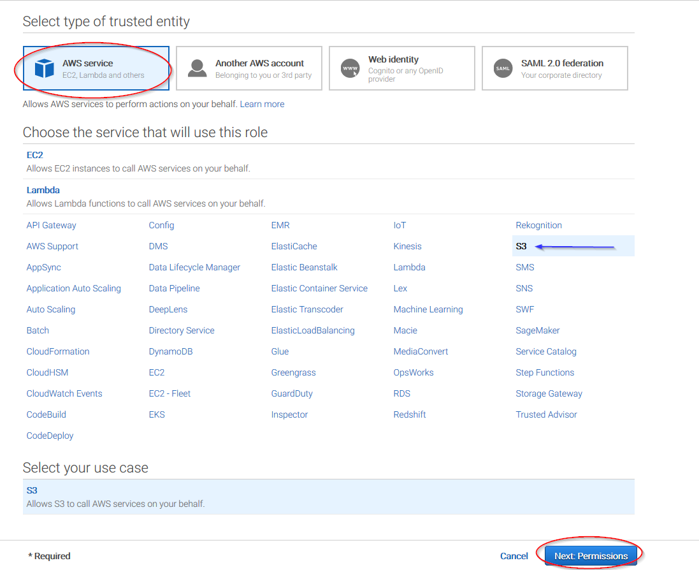The image size is (699, 570).
Task: Choose the Kinesis service
Action: point(407,246)
